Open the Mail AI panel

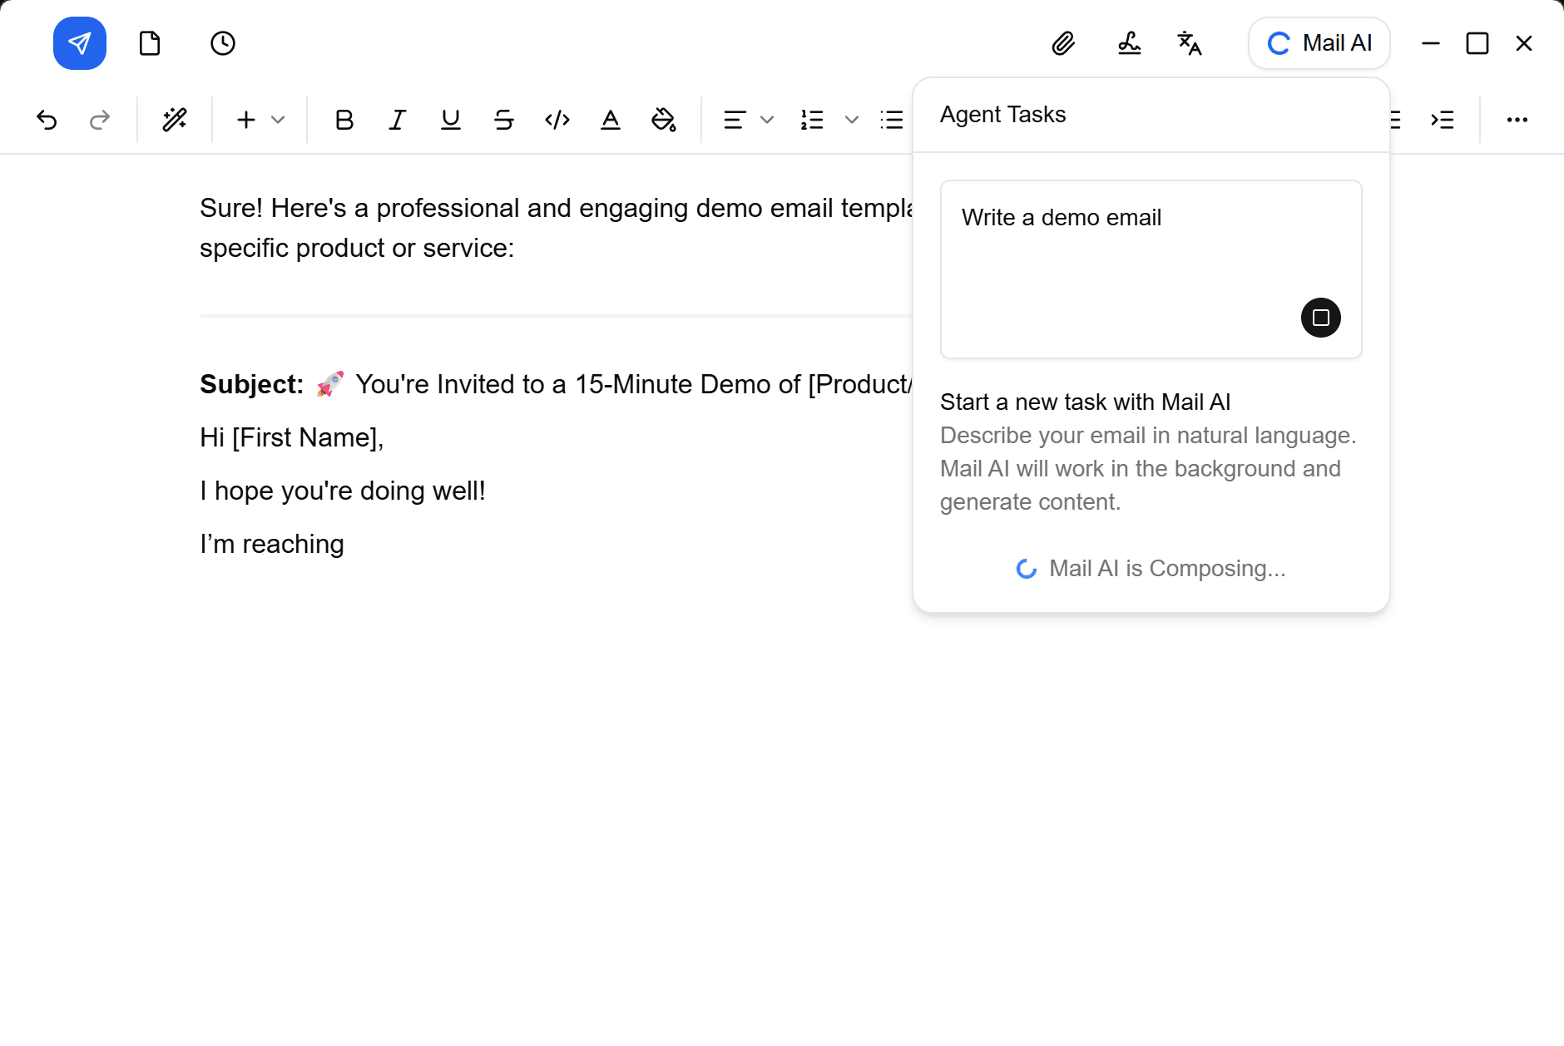point(1319,43)
